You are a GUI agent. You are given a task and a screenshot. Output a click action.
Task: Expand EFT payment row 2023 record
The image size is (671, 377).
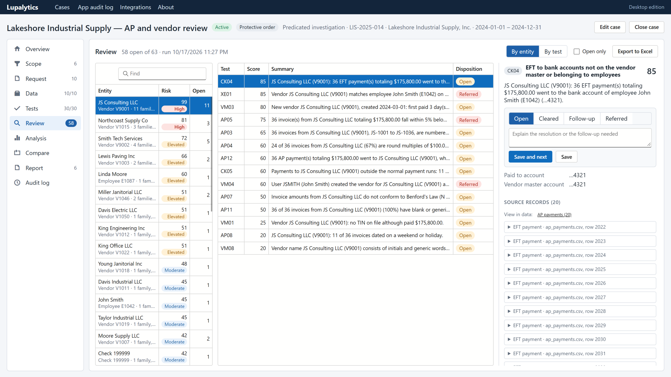pyautogui.click(x=580, y=241)
